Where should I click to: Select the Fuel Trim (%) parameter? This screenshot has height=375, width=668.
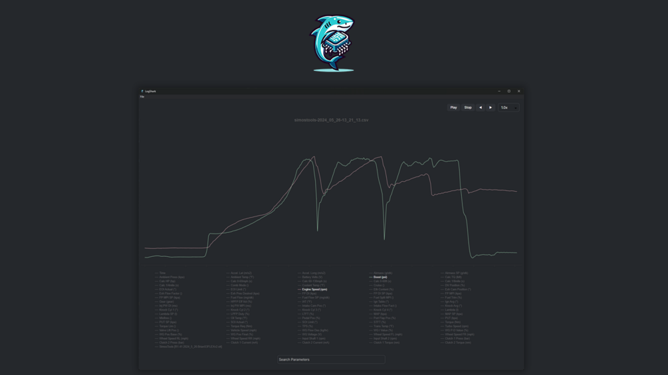coord(451,297)
